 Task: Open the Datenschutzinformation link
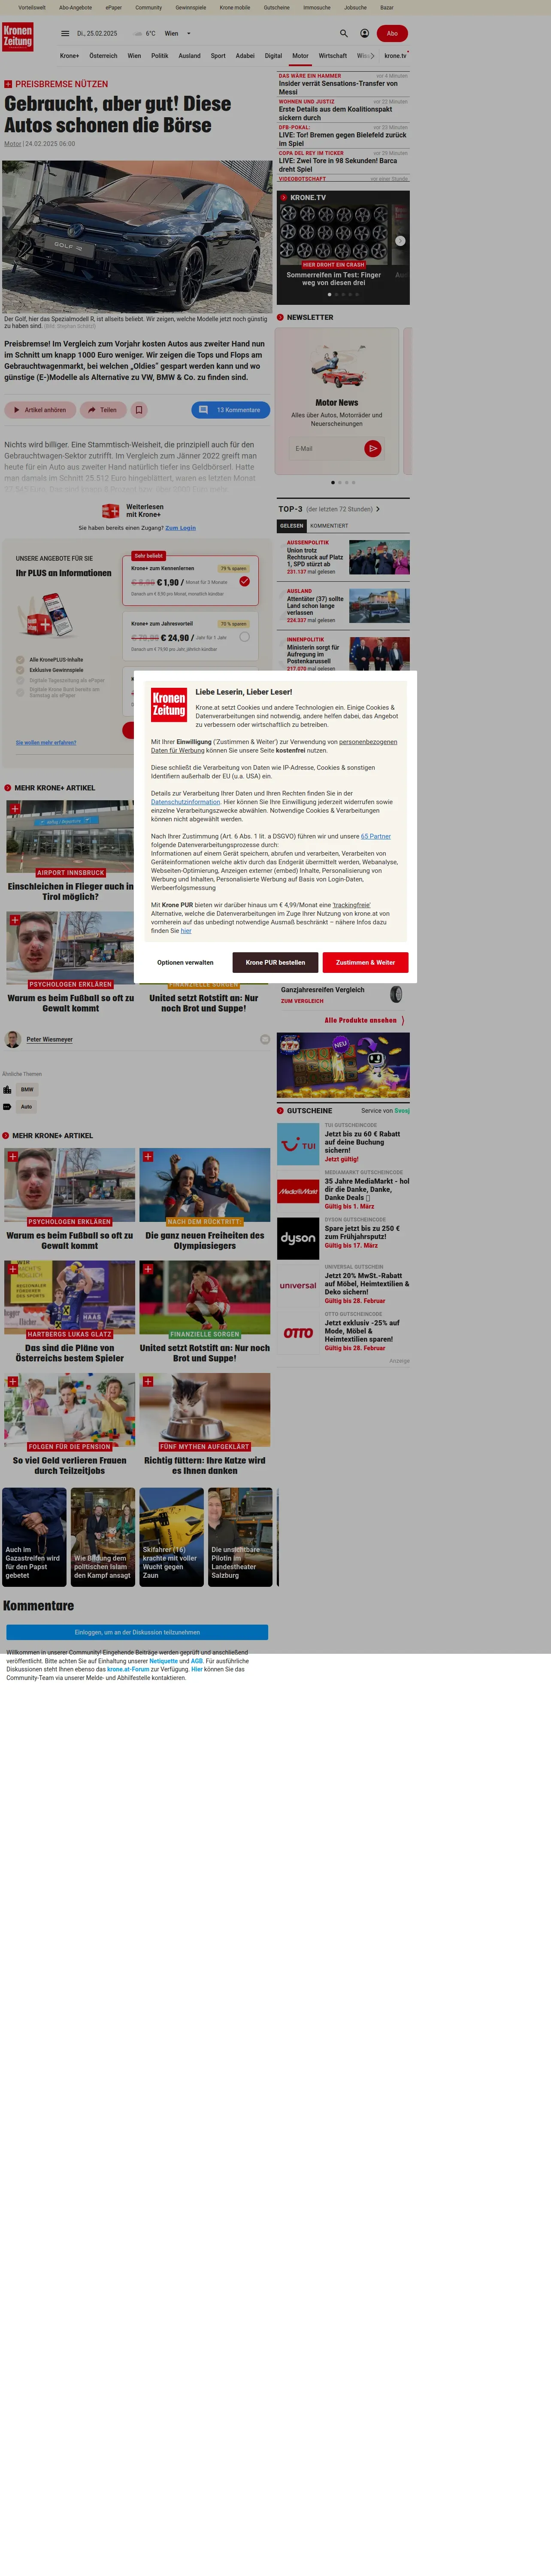coord(185,802)
